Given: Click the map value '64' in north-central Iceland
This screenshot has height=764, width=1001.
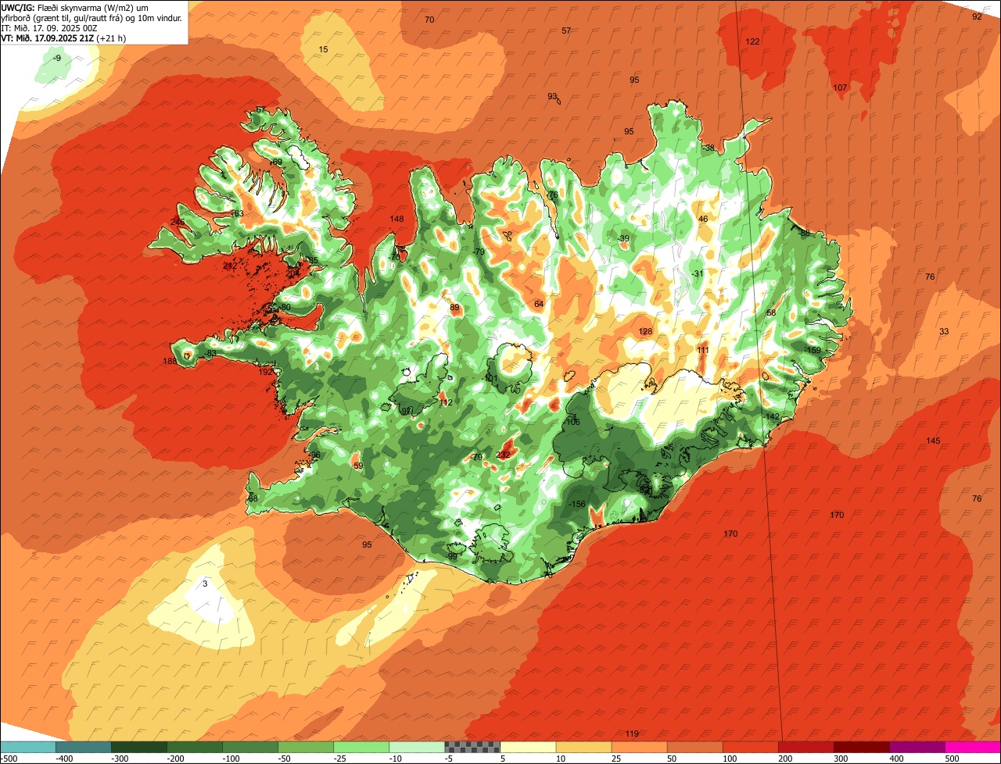Looking at the screenshot, I should (539, 304).
